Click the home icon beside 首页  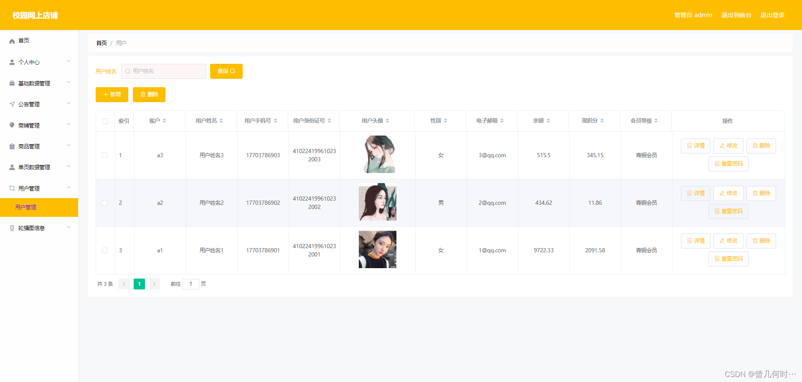click(x=11, y=40)
